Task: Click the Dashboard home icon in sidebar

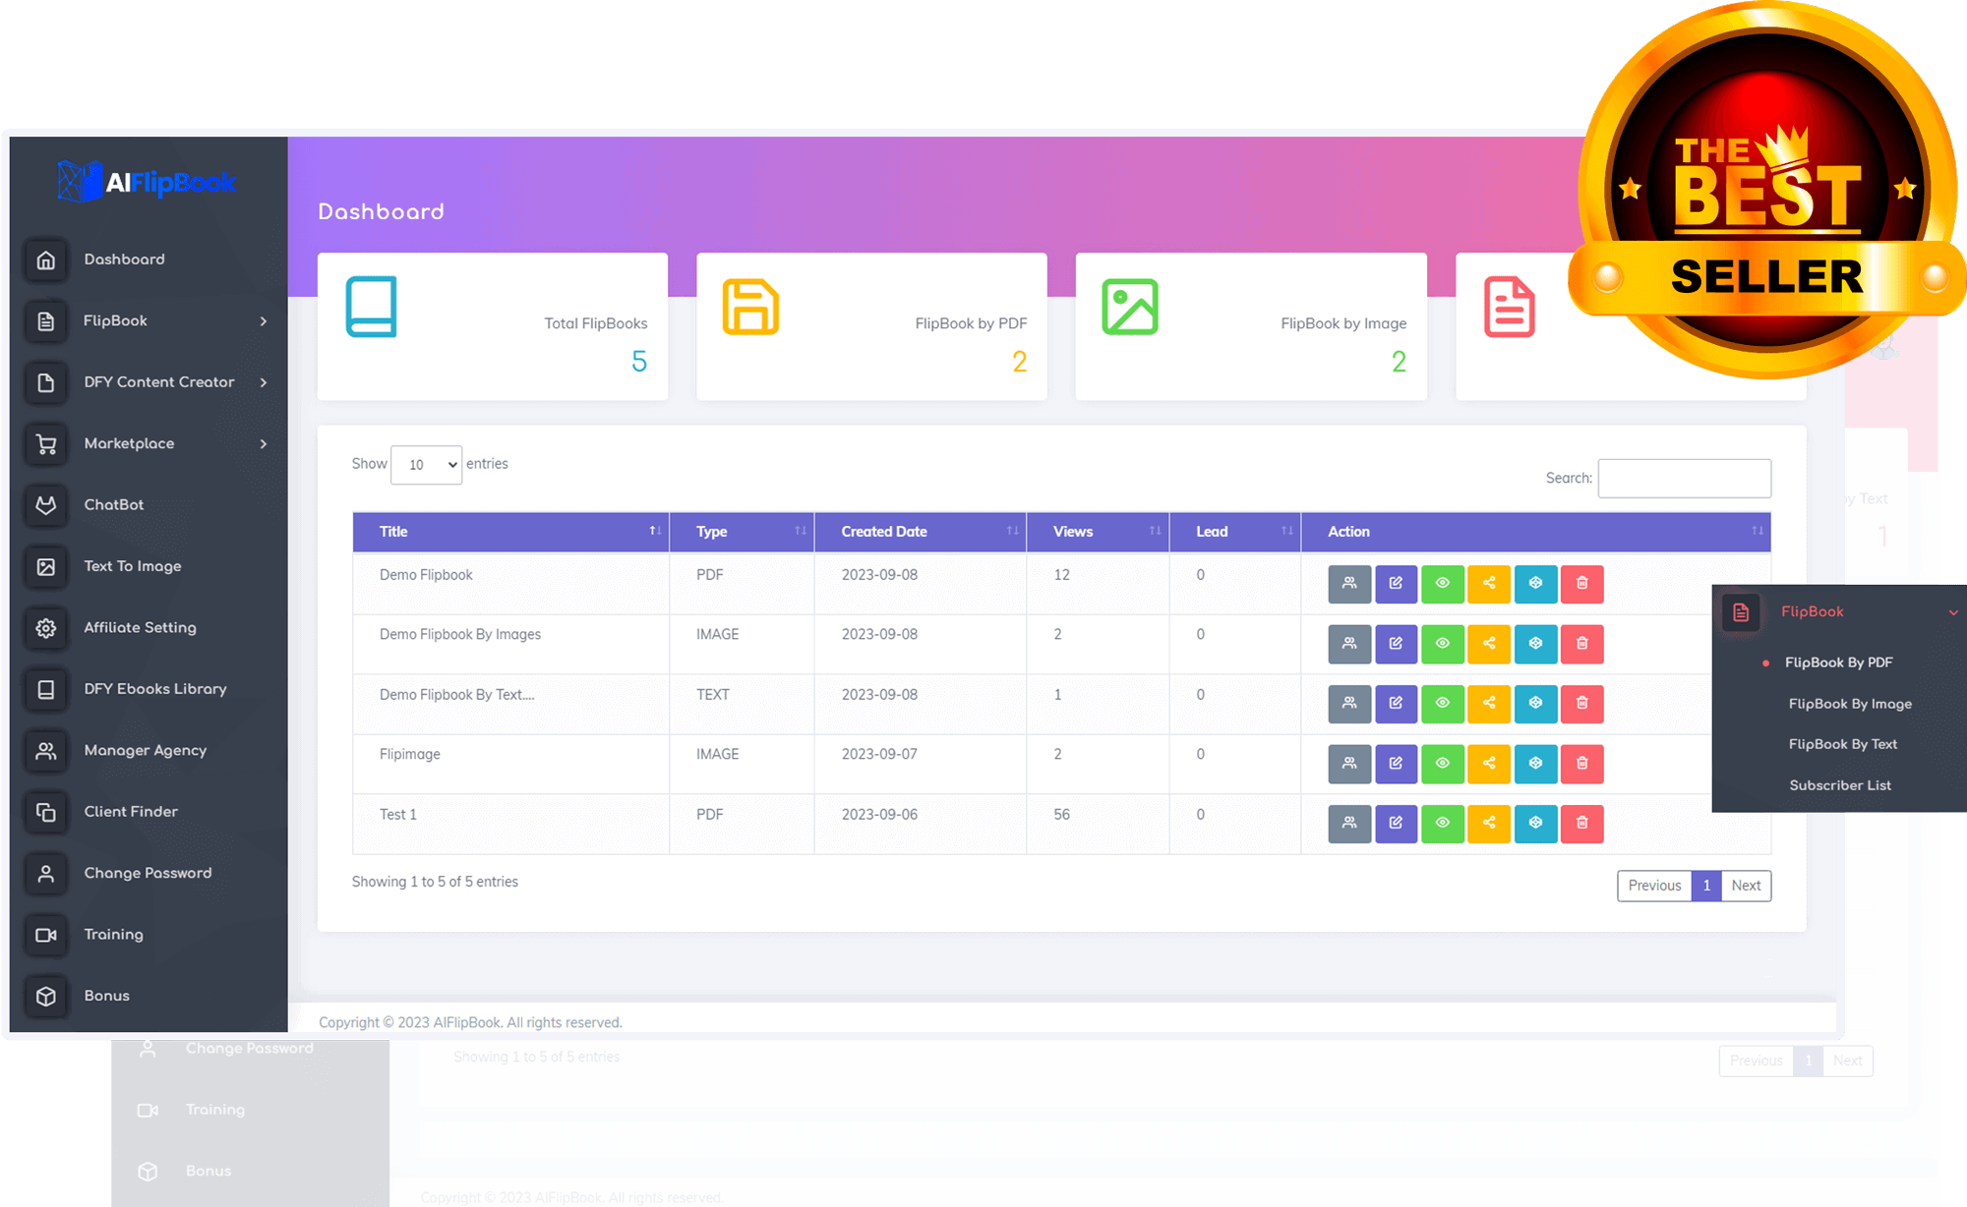Action: pyautogui.click(x=46, y=260)
